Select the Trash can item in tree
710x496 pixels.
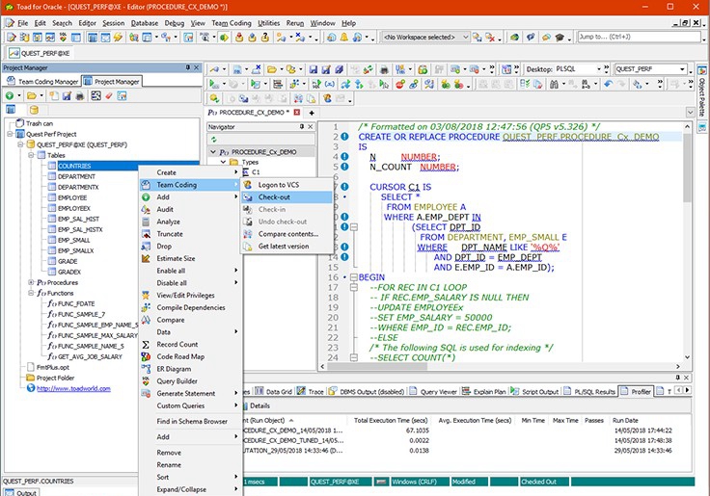pyautogui.click(x=39, y=123)
